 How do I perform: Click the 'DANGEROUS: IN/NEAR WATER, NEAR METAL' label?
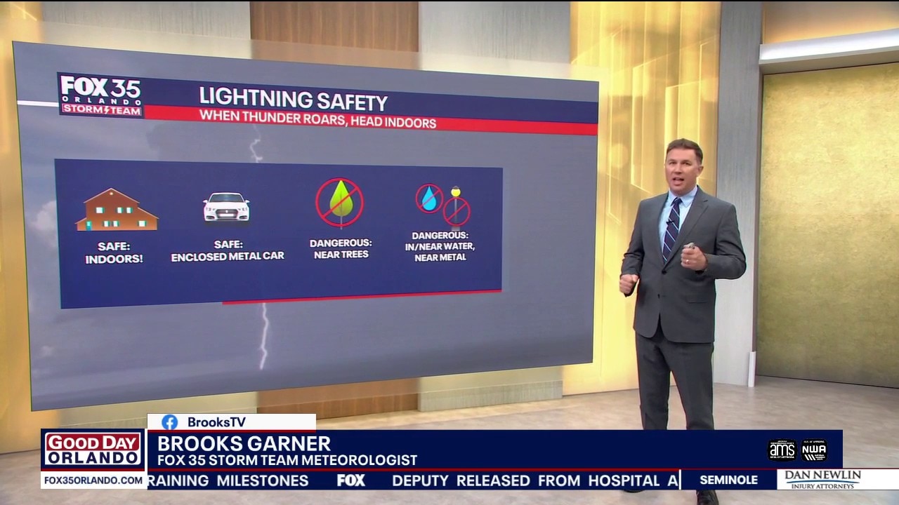click(x=440, y=246)
